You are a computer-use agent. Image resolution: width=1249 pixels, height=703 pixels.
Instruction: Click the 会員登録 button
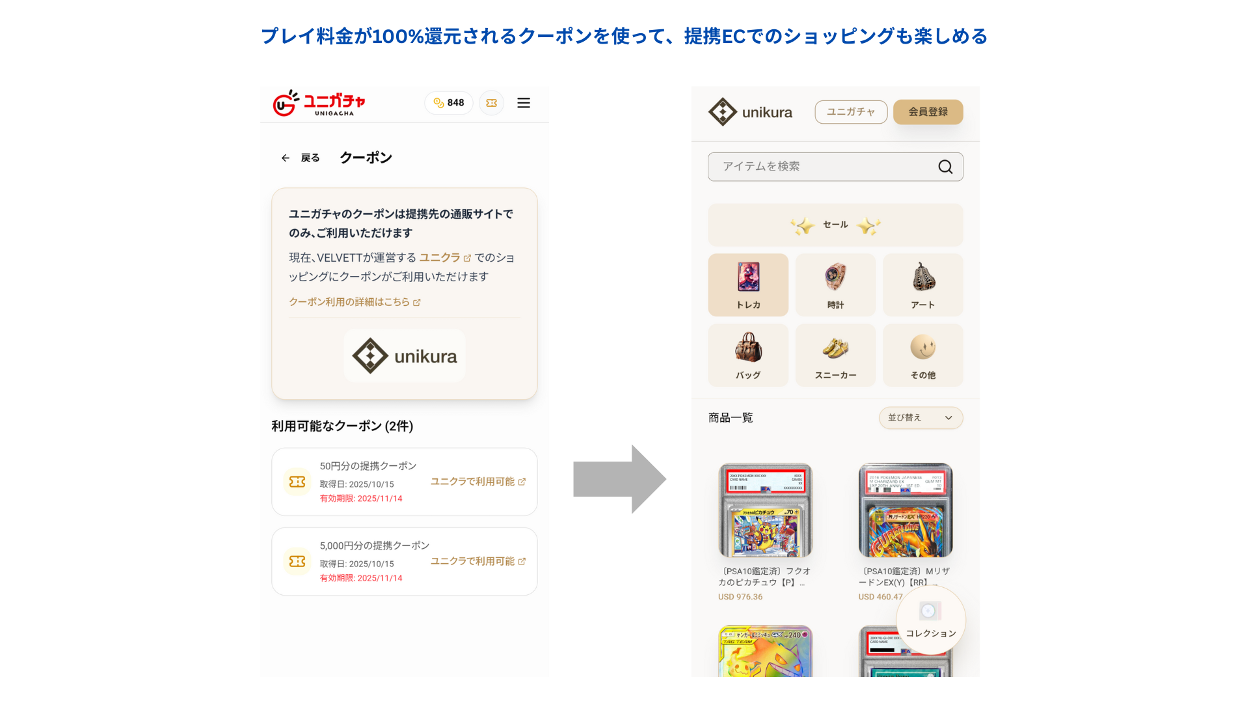[928, 112]
